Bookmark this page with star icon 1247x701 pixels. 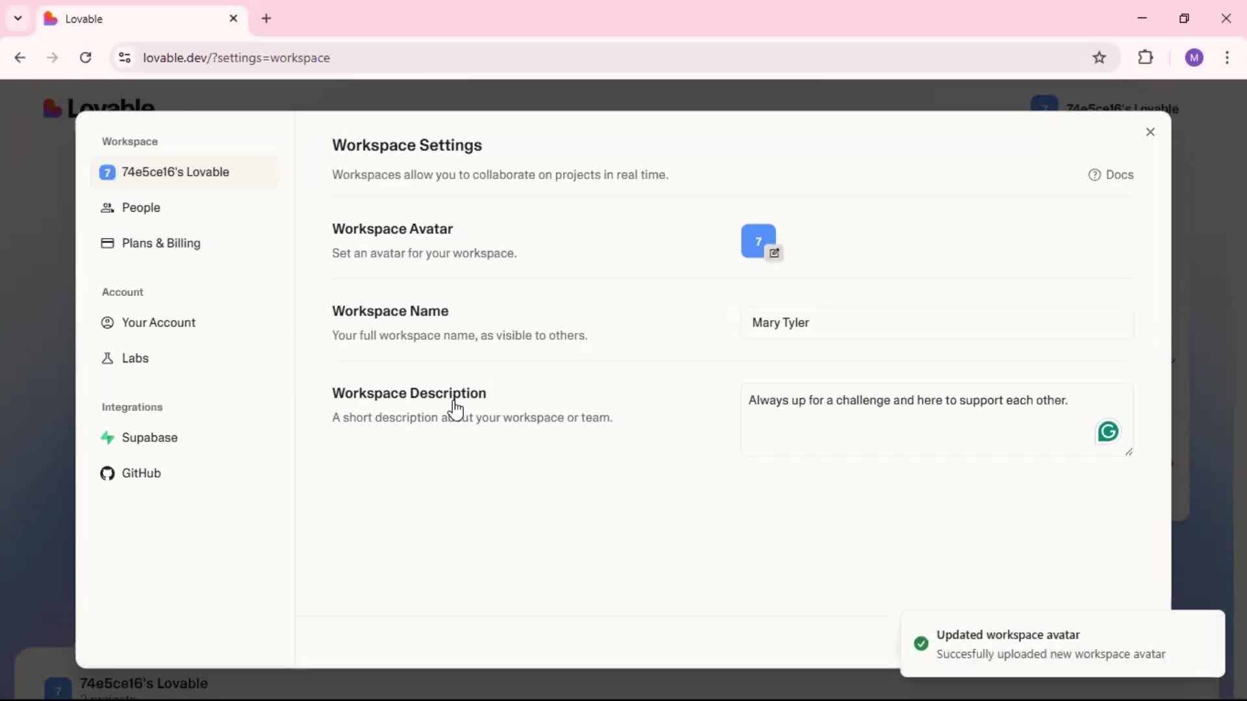pos(1099,58)
